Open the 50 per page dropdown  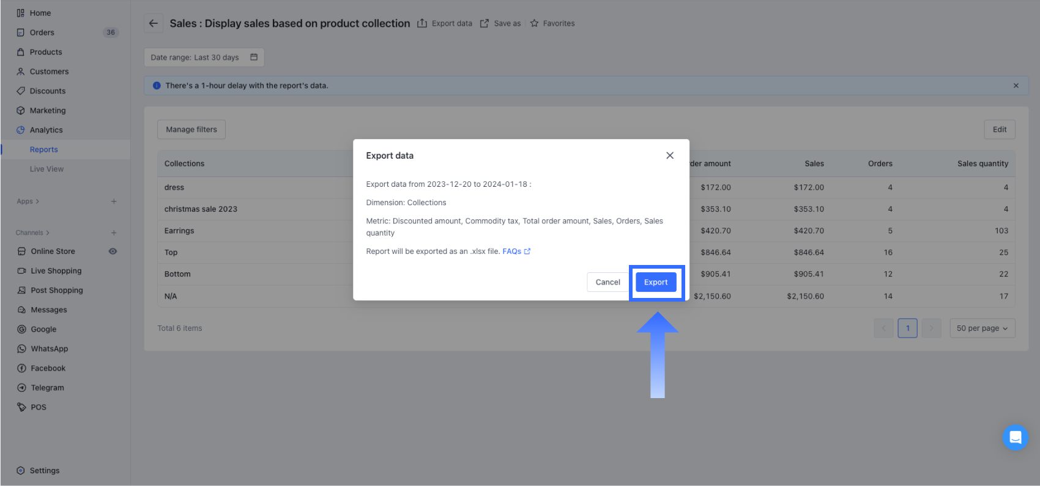pyautogui.click(x=982, y=328)
